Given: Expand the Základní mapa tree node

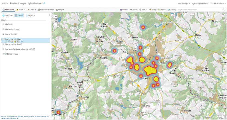Looking at the screenshot, I should (x=4, y=54).
